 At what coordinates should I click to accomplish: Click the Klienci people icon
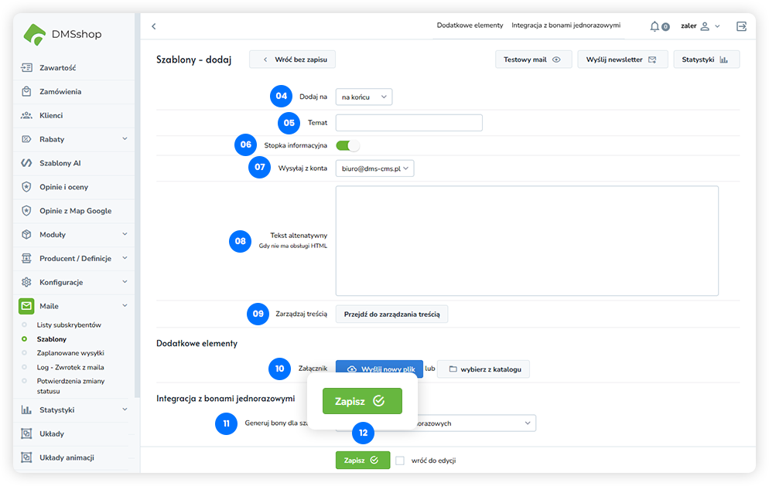(x=26, y=115)
